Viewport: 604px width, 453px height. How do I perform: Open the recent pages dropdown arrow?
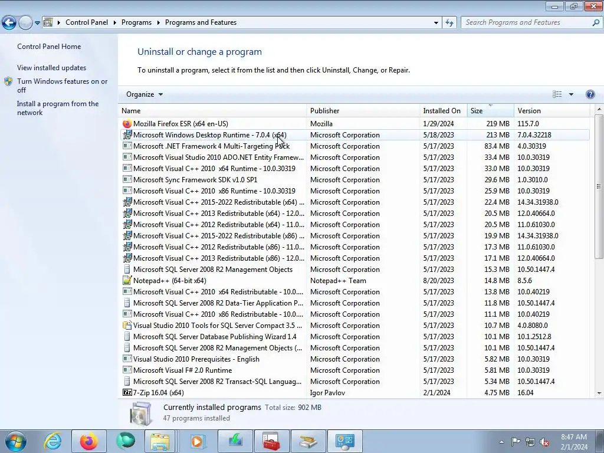click(37, 23)
